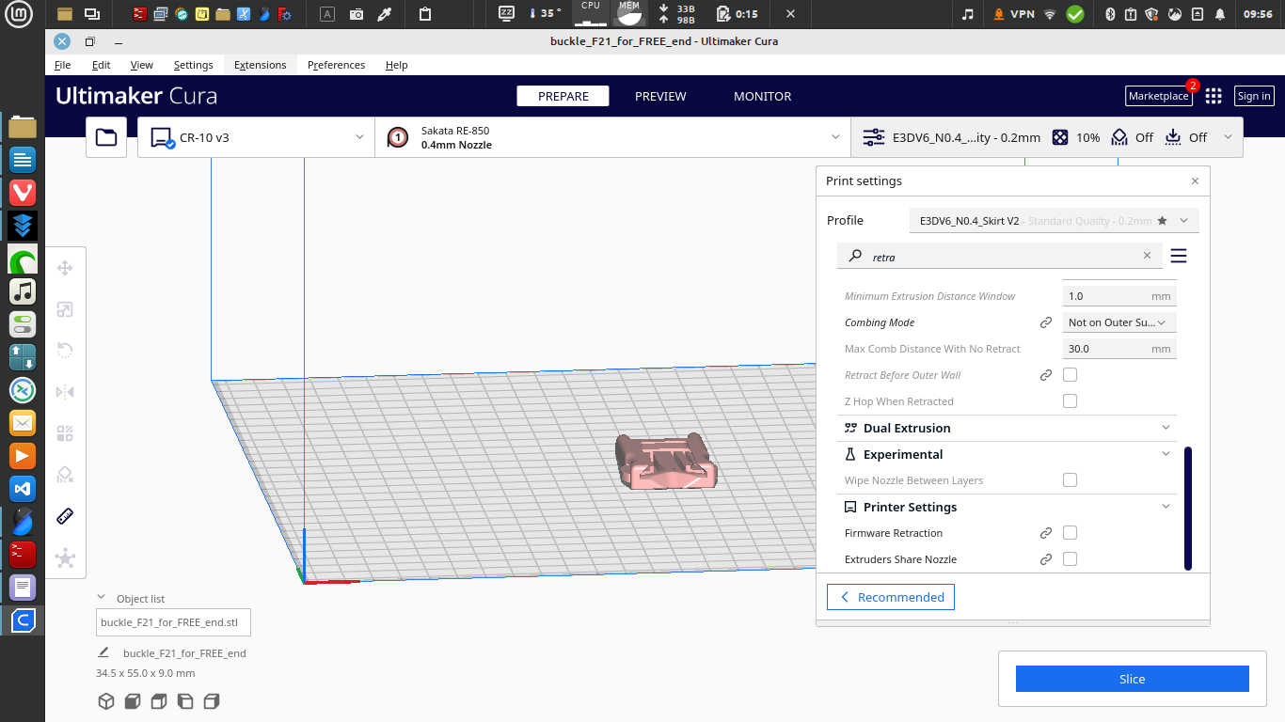Select the Mirror tool in left toolbar

coord(65,392)
